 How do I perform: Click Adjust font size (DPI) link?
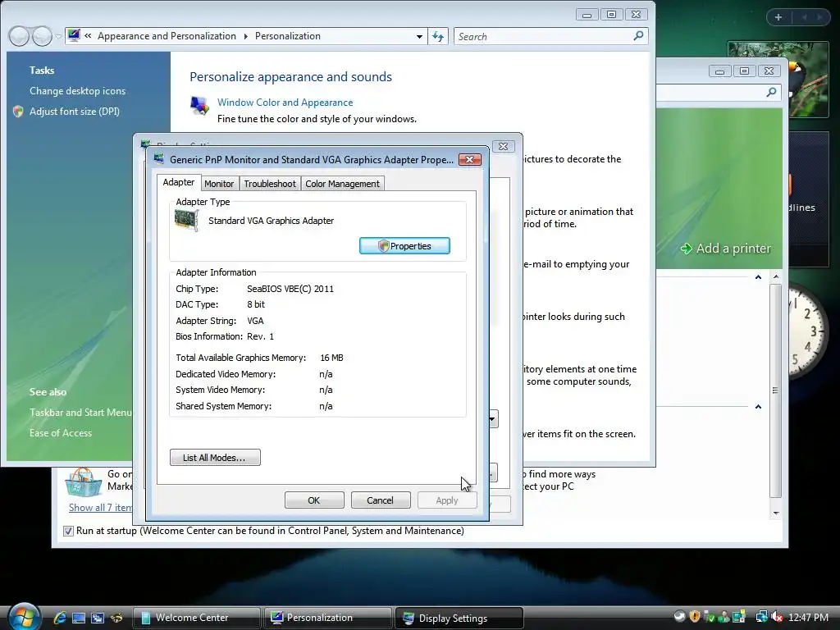coord(75,112)
